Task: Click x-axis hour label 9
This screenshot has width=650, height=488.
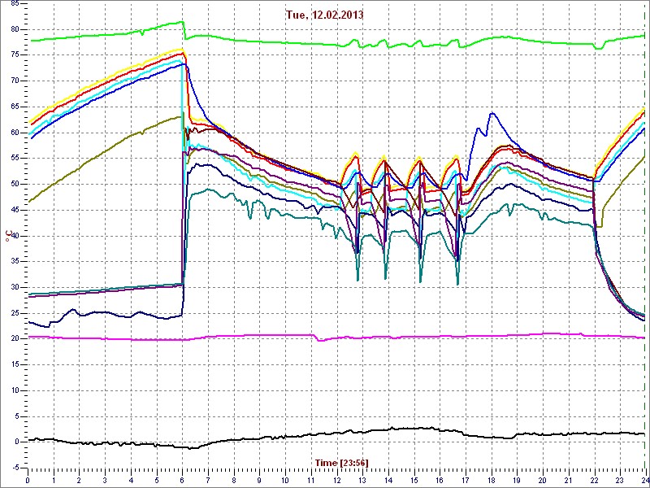Action: tap(259, 481)
